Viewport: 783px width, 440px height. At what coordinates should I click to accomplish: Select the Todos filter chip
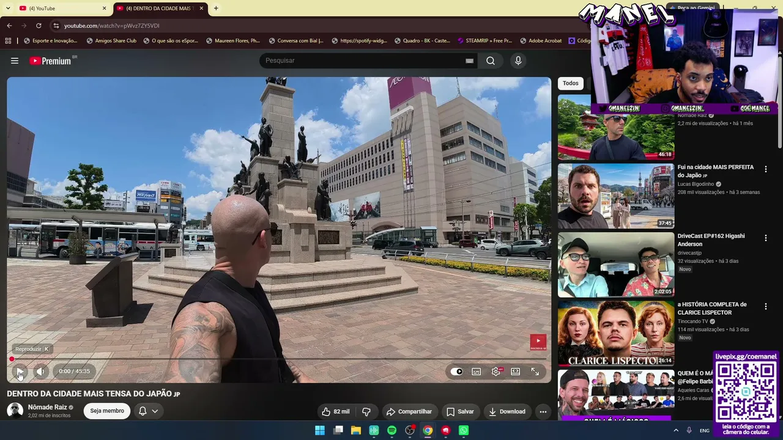pos(571,83)
